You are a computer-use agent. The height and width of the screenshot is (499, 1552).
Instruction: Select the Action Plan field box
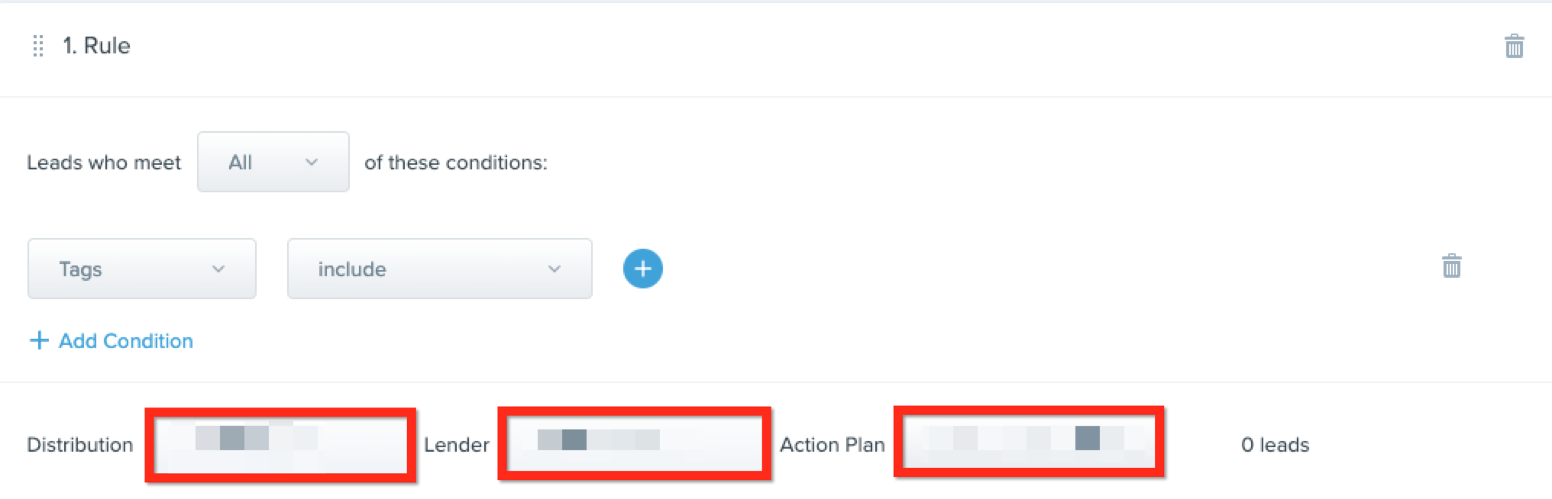click(x=1029, y=442)
